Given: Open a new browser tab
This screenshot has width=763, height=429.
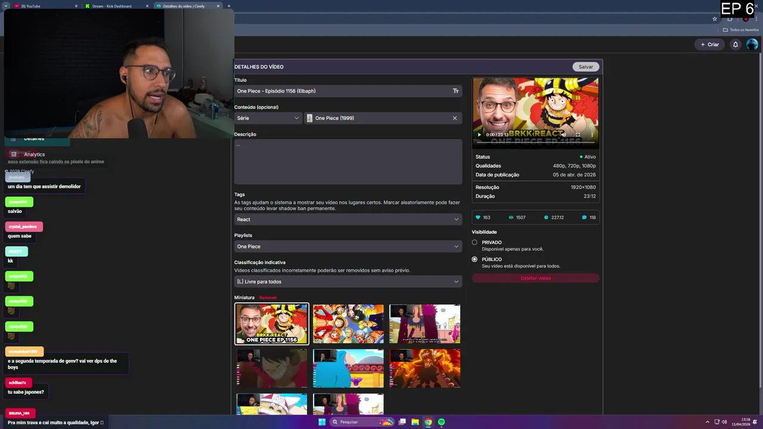Looking at the screenshot, I should click(229, 6).
